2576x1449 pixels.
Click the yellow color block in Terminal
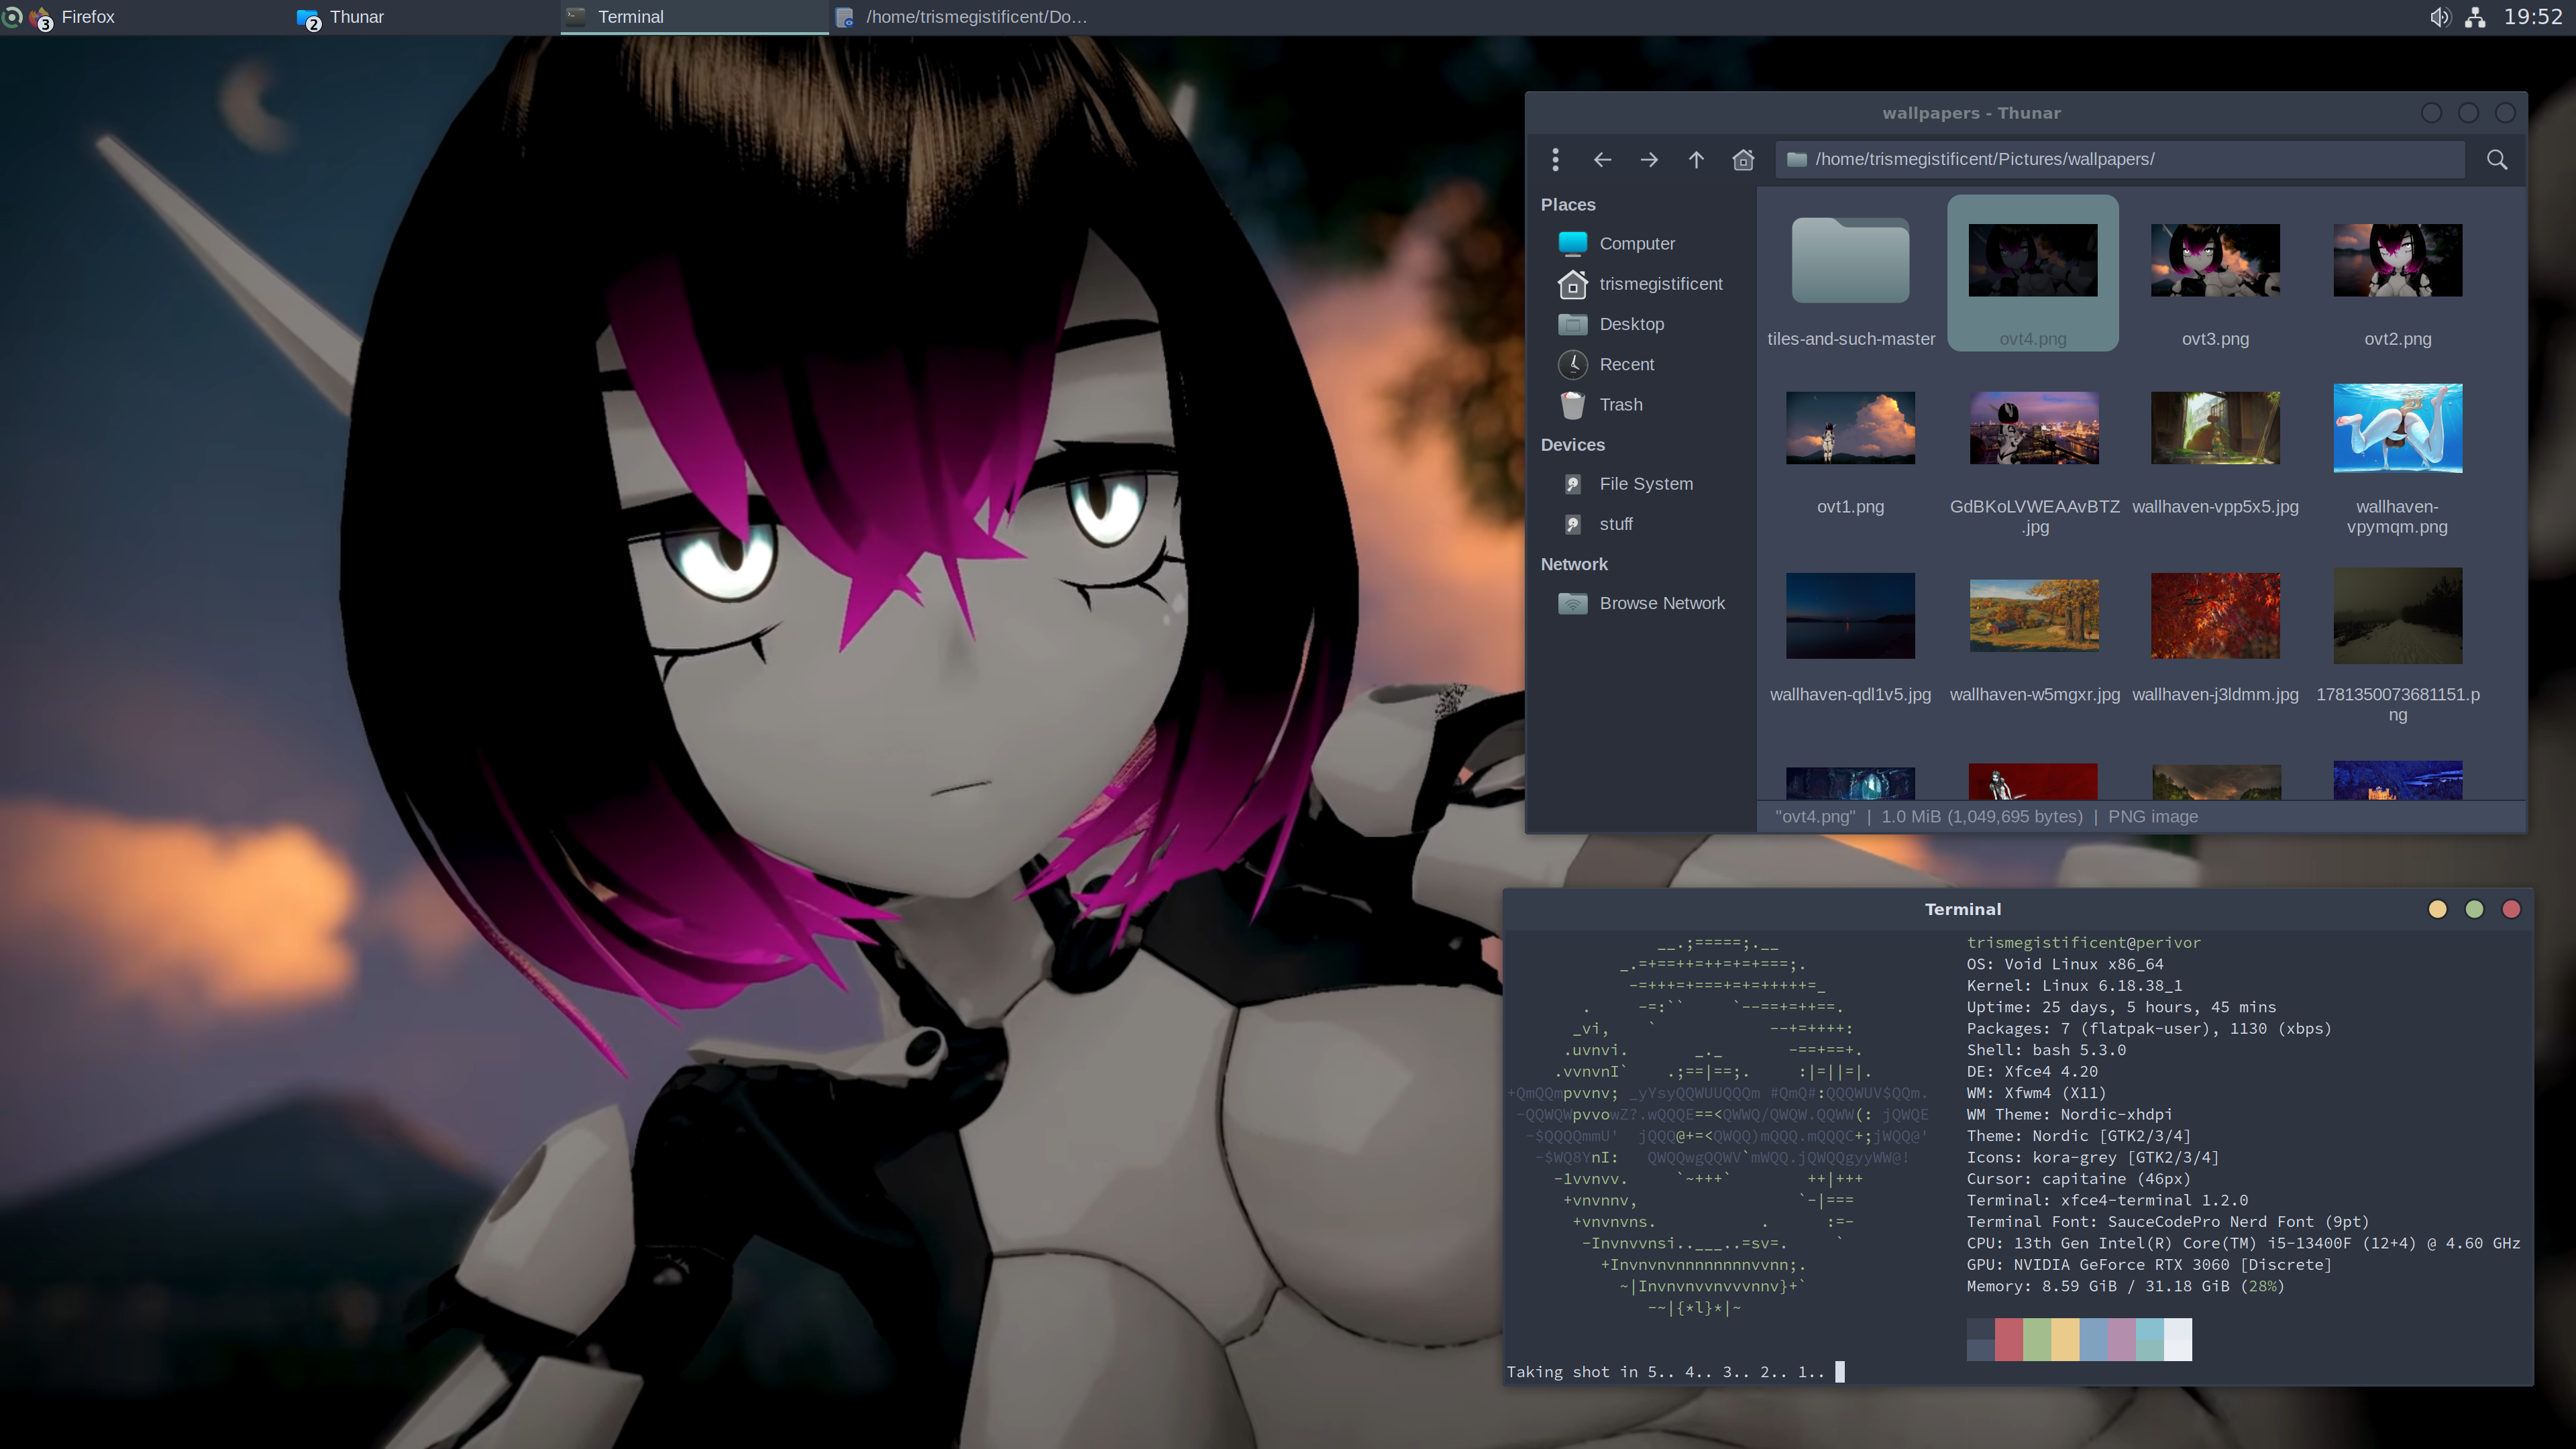pyautogui.click(x=2065, y=1340)
